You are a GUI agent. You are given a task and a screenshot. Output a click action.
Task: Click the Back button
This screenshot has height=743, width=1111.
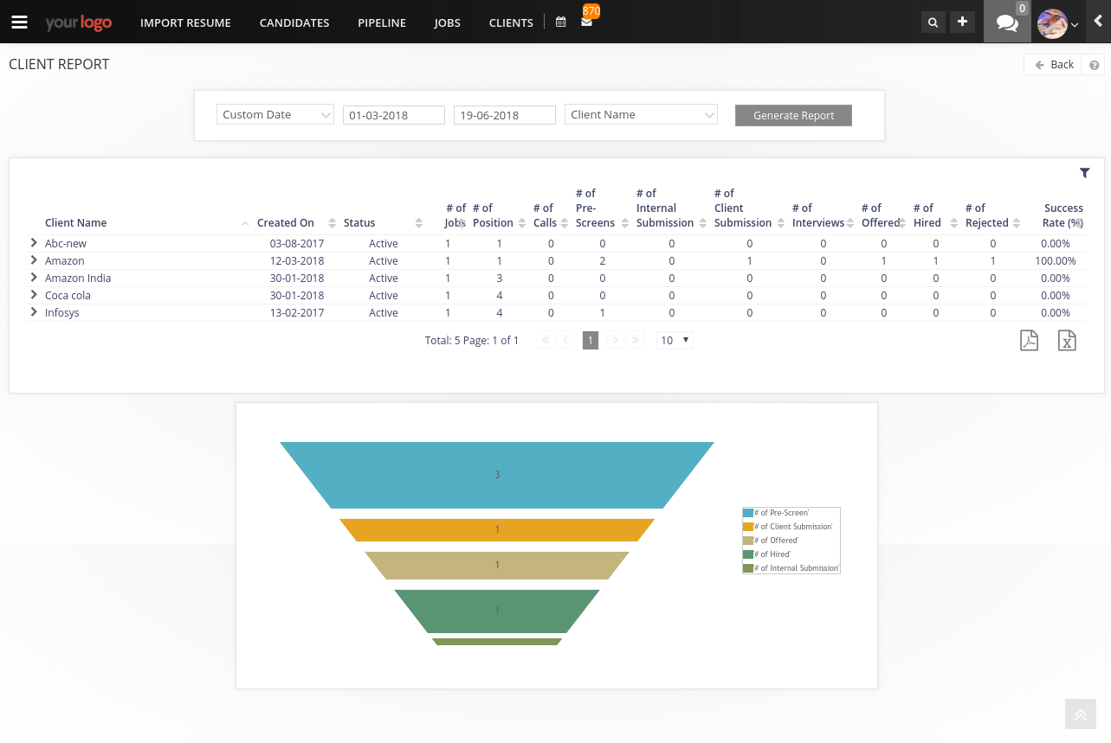[1053, 64]
